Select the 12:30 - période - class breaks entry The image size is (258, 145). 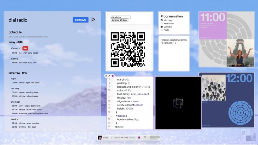[x=25, y=96]
